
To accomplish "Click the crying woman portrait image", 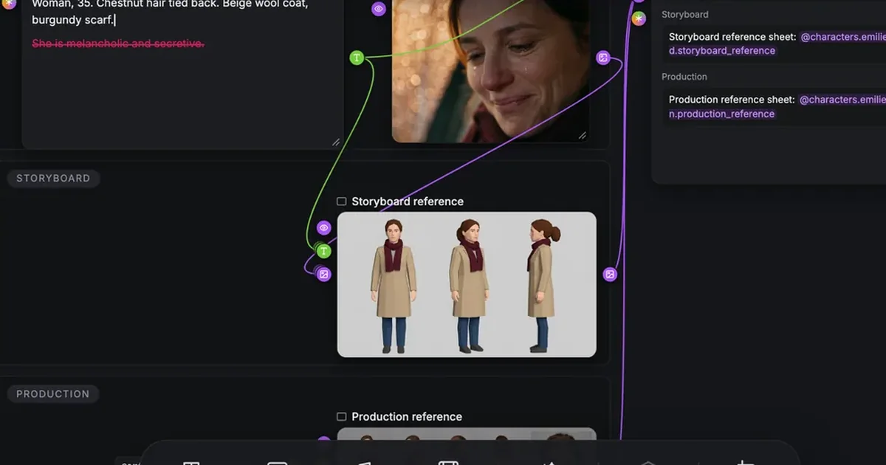I will click(x=490, y=71).
